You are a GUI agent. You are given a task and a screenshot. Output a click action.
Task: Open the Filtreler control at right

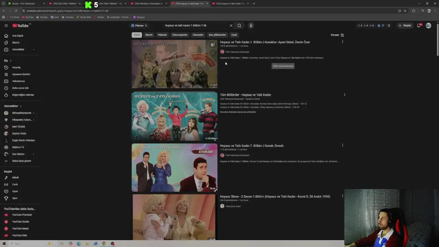pos(337,35)
